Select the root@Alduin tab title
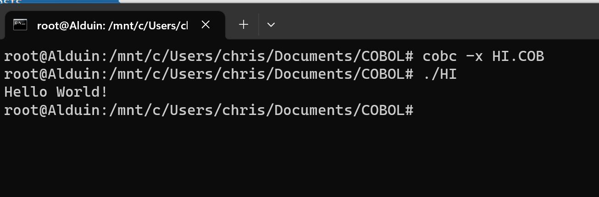This screenshot has height=197, width=599. (112, 26)
